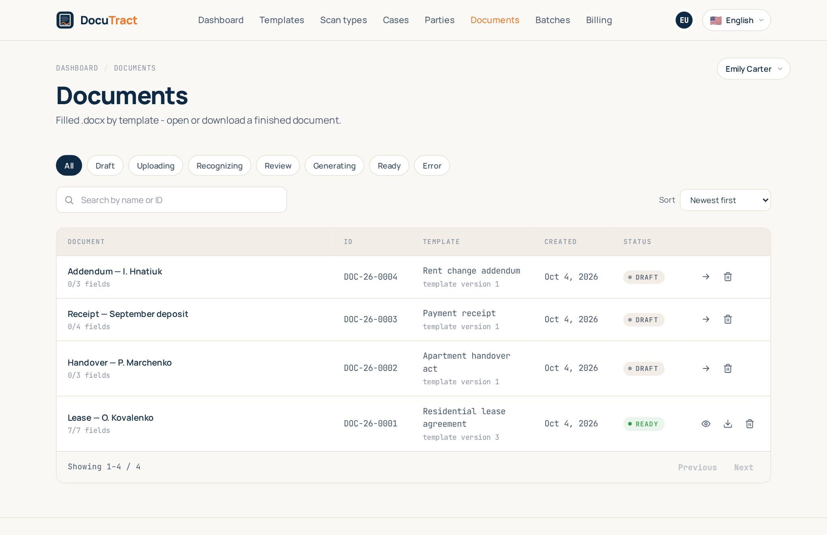Filter documents by Recognizing status

point(219,165)
